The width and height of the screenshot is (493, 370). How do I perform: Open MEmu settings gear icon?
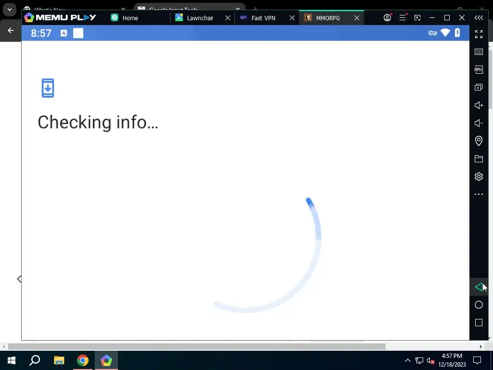coord(479,176)
